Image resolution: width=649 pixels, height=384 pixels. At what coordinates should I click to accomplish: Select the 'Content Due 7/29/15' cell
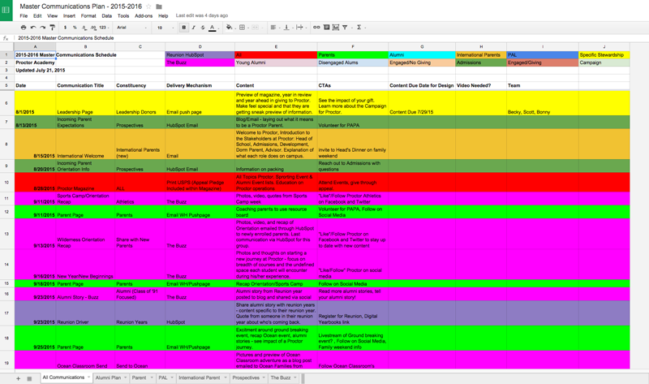tap(422, 103)
